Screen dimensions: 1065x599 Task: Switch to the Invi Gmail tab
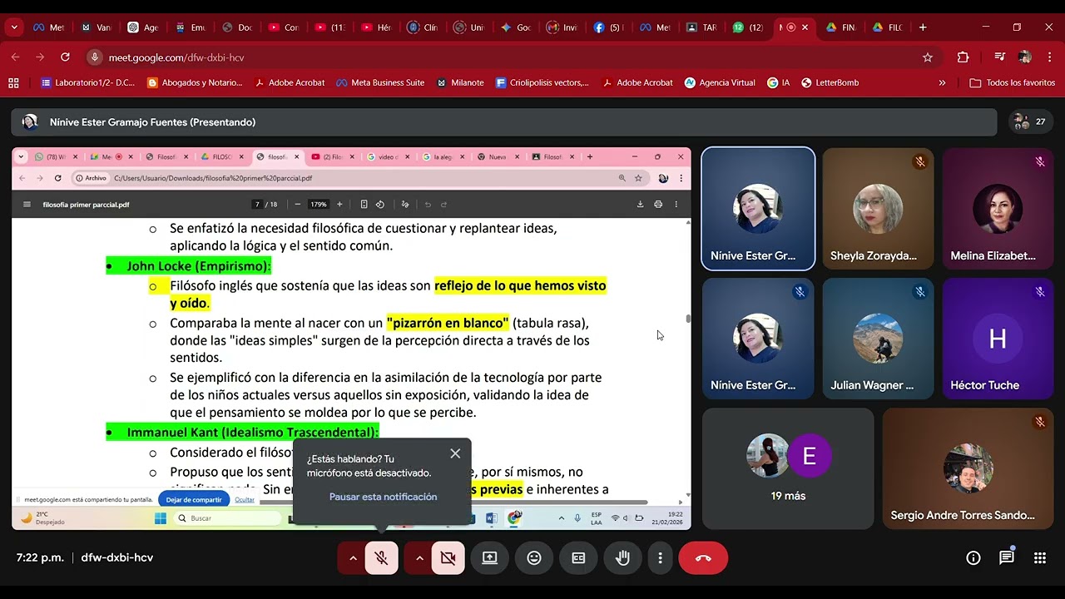(x=562, y=27)
